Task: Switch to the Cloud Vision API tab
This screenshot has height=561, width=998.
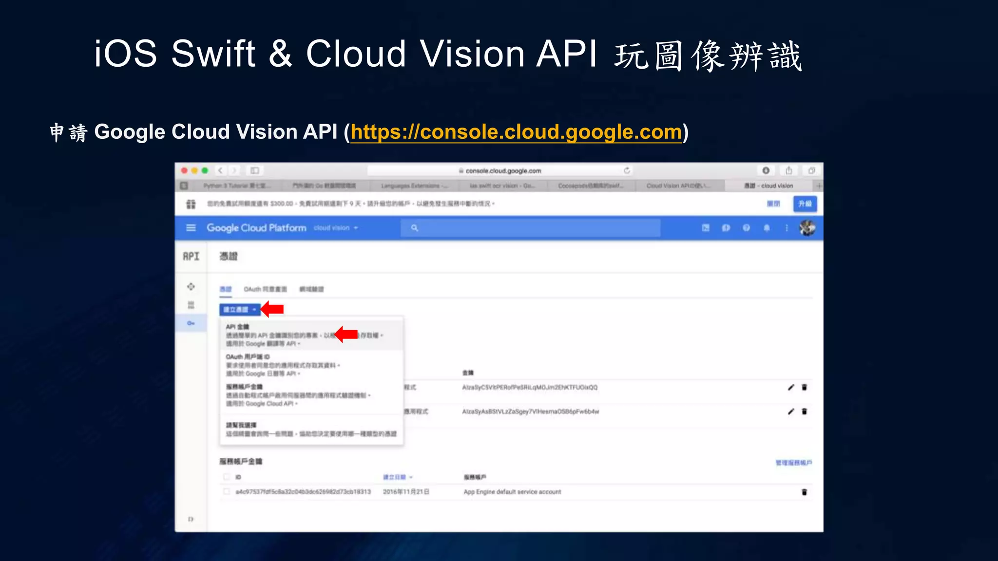Action: click(678, 186)
